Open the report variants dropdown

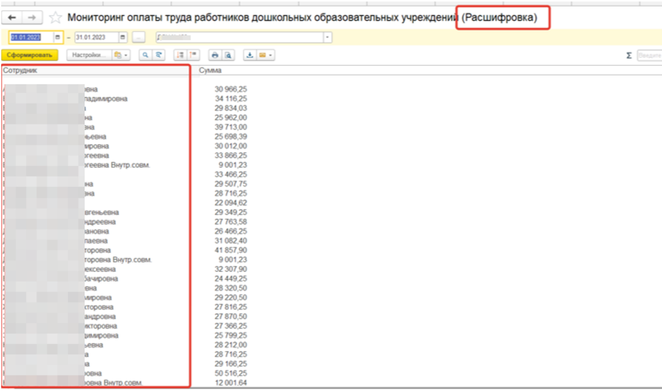[x=120, y=55]
